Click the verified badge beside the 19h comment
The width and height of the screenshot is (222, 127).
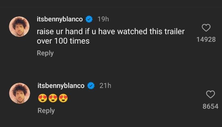[x=89, y=19]
